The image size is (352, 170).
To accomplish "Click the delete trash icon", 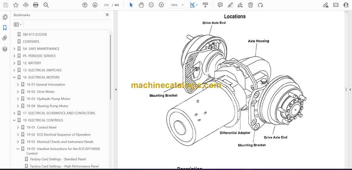I will [x=250, y=5].
